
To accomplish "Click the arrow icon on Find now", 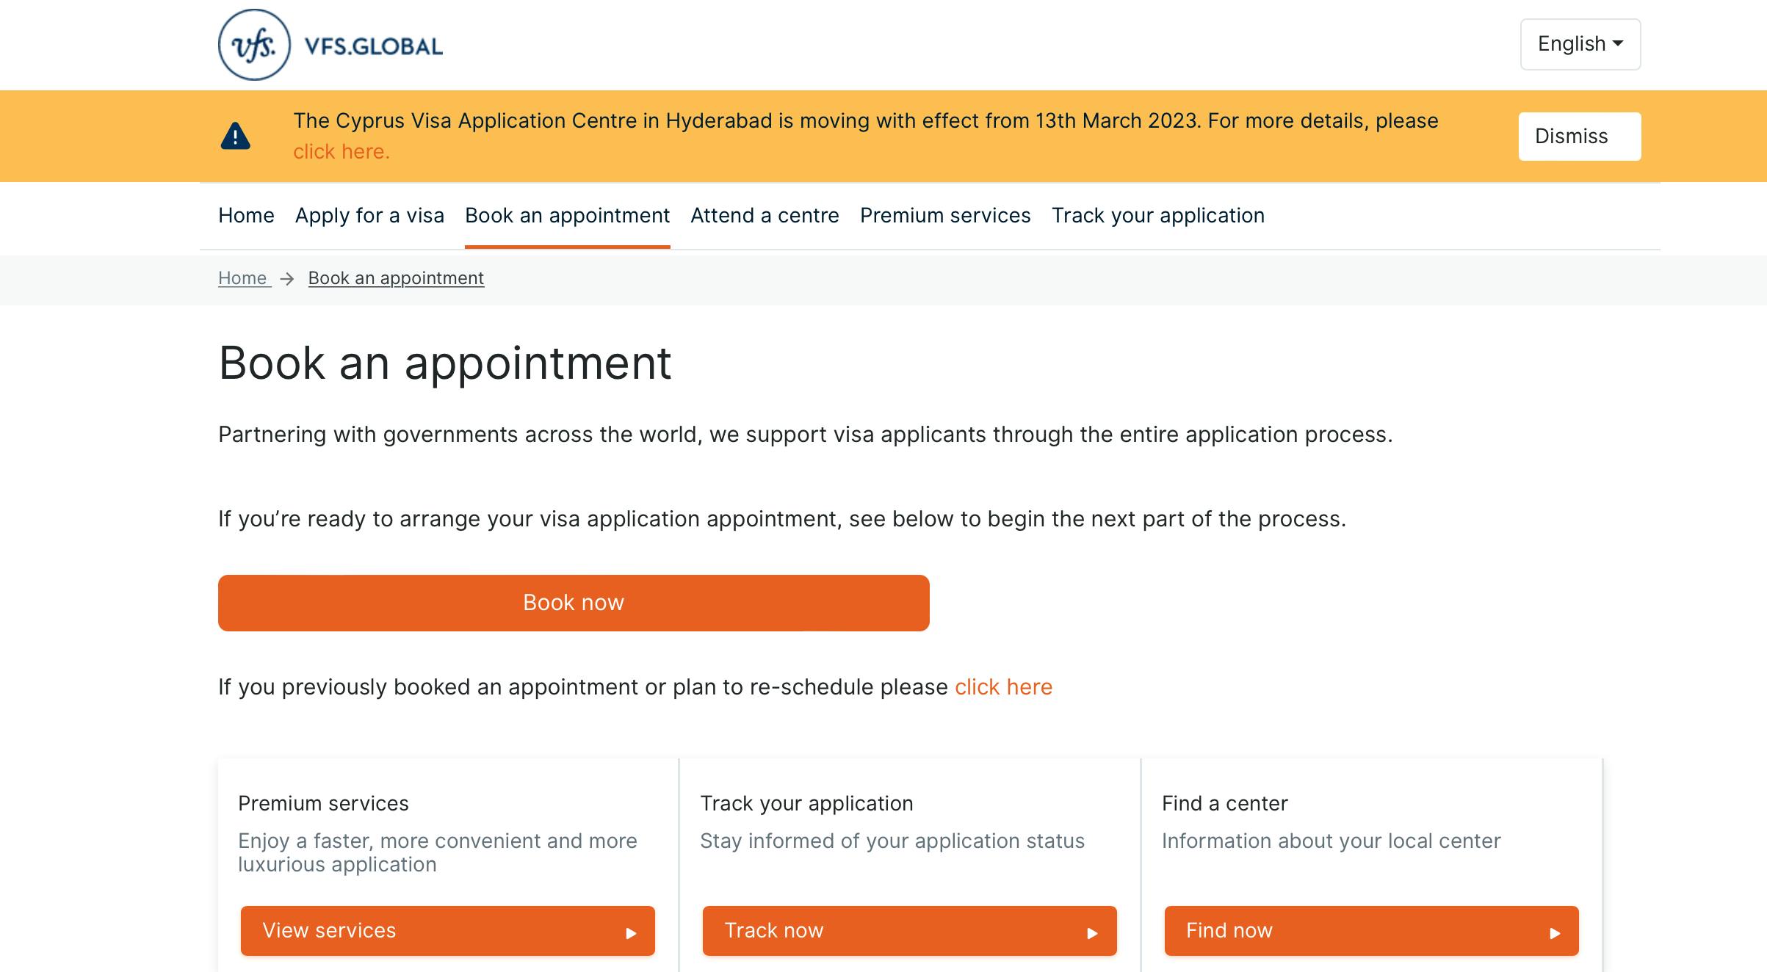I will click(1554, 933).
